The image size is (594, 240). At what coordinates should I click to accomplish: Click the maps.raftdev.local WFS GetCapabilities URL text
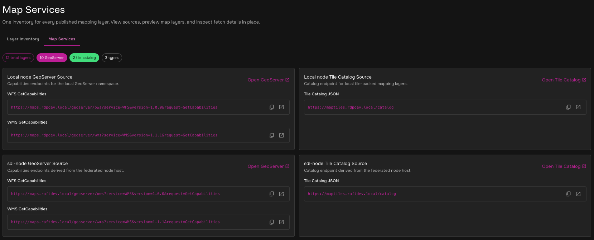[x=115, y=194]
